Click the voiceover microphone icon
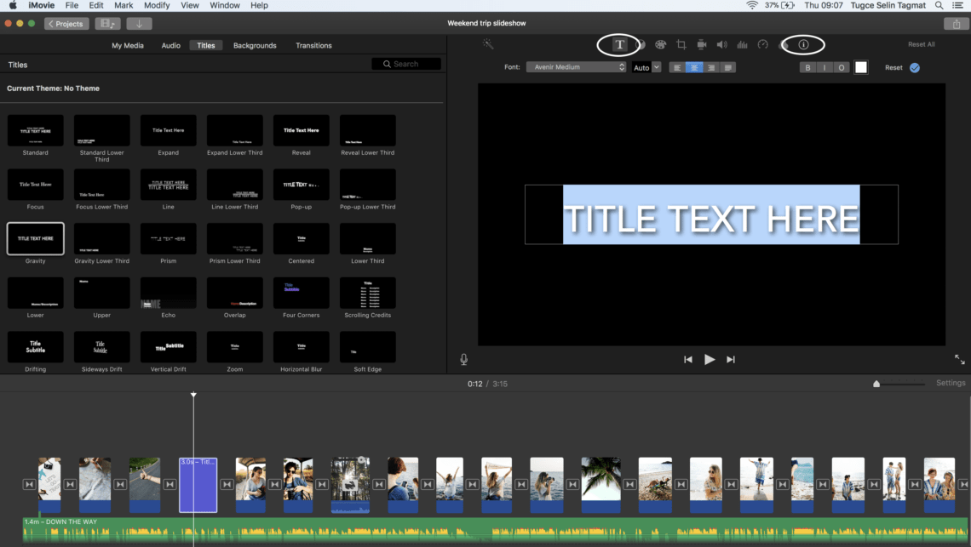Viewport: 971px width, 547px height. pos(464,360)
